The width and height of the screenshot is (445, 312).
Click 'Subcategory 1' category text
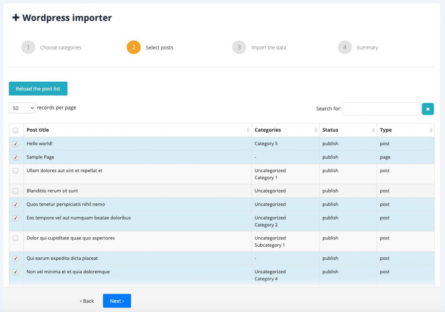[269, 245]
